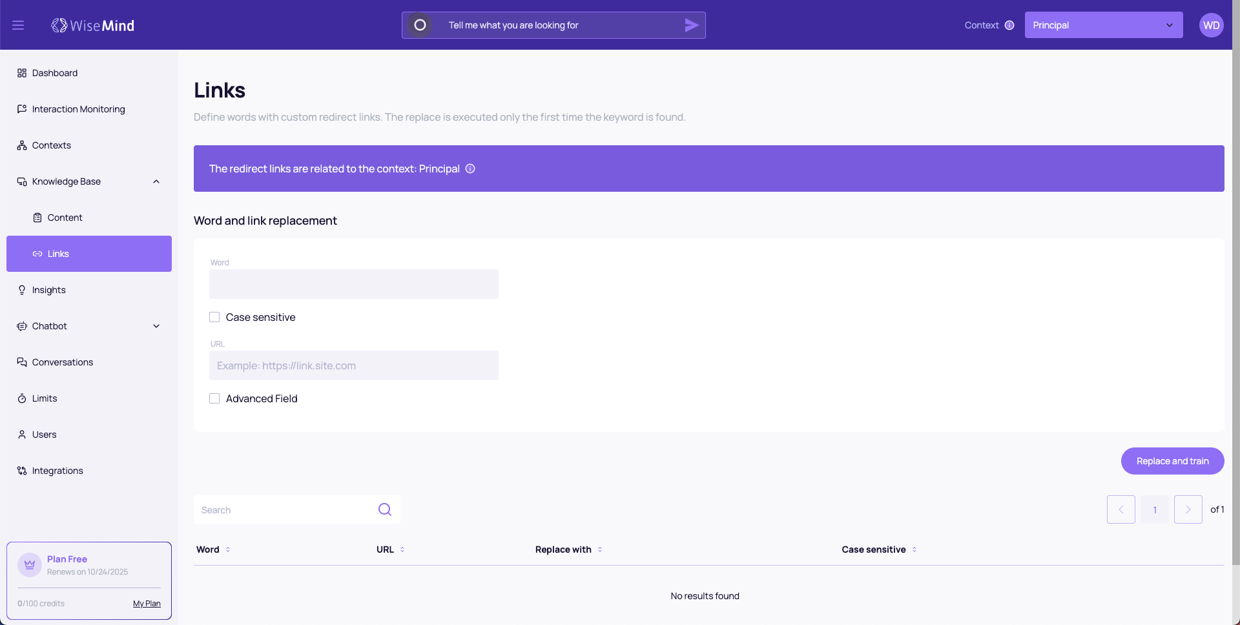Open the Principal context dropdown
1240x625 pixels.
1103,25
